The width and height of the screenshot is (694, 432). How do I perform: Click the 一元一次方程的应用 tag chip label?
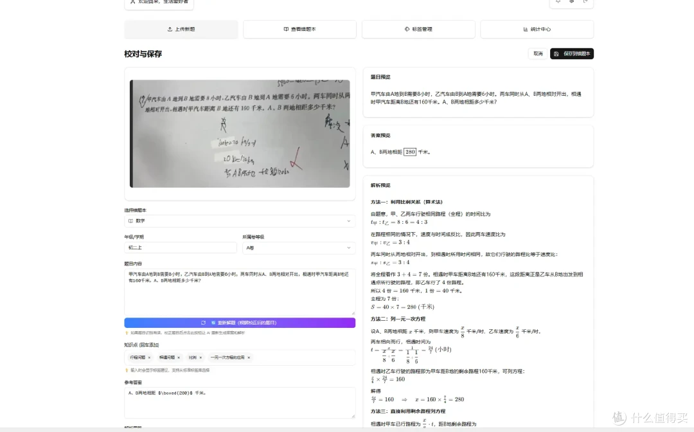pos(227,357)
